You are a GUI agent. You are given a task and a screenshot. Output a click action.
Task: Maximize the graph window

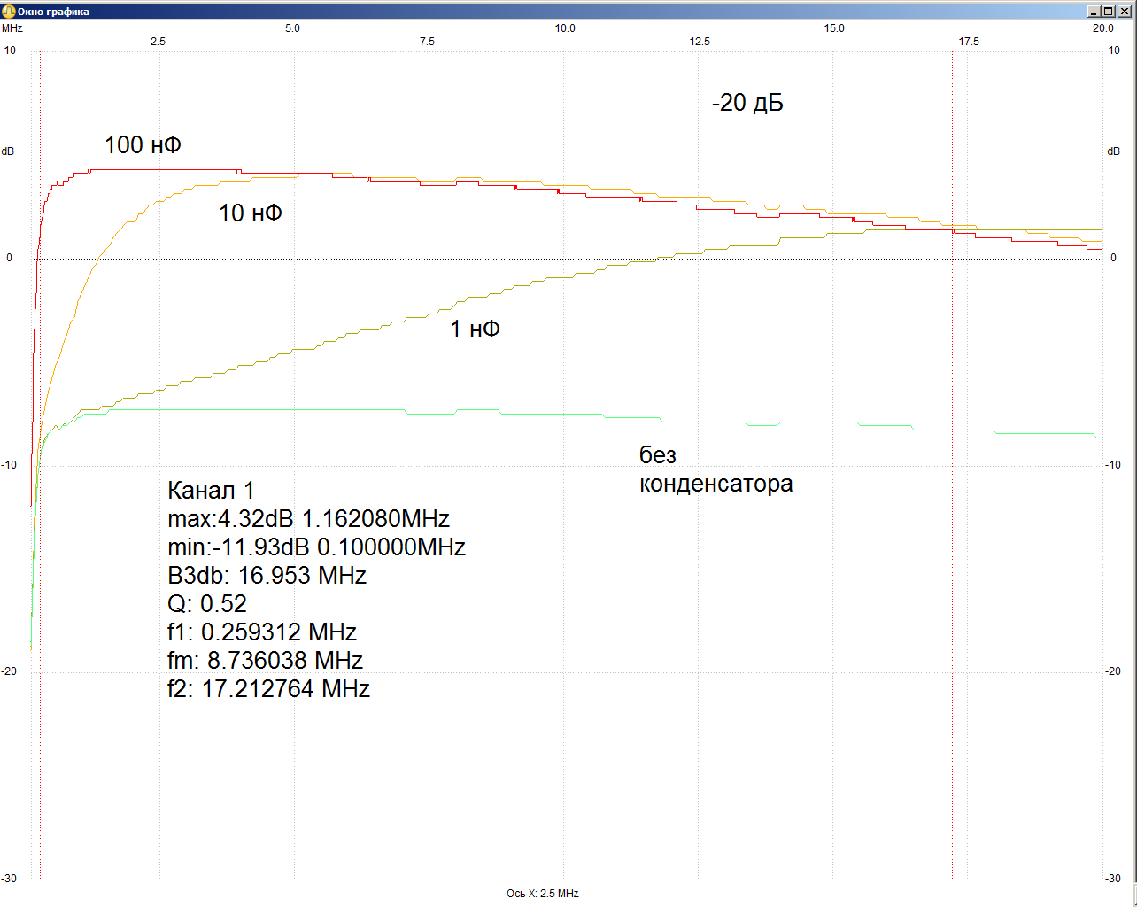coord(1110,12)
